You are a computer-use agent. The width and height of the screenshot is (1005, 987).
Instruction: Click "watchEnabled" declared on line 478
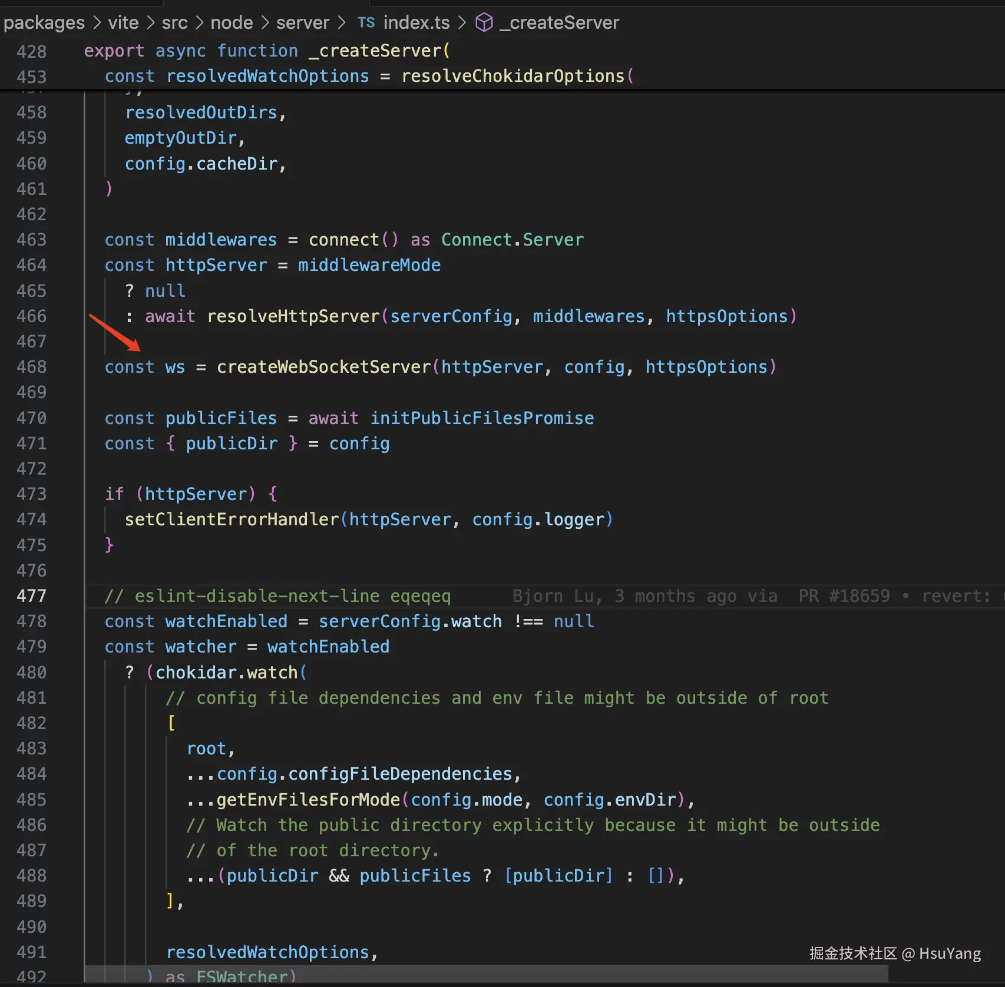(227, 621)
